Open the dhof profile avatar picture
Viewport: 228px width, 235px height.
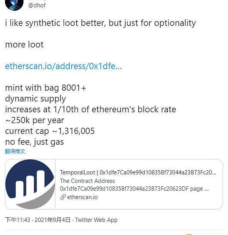(14, 5)
